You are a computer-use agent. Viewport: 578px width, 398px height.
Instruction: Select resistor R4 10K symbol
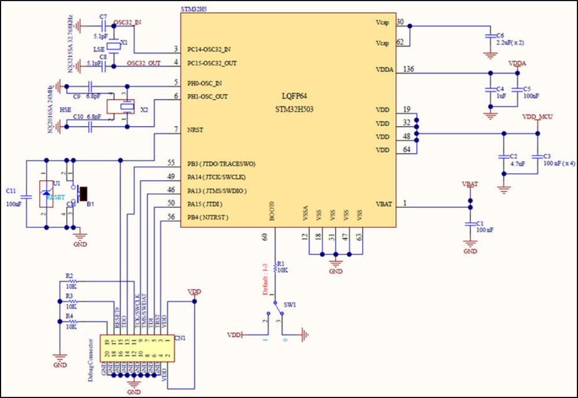pos(72,321)
